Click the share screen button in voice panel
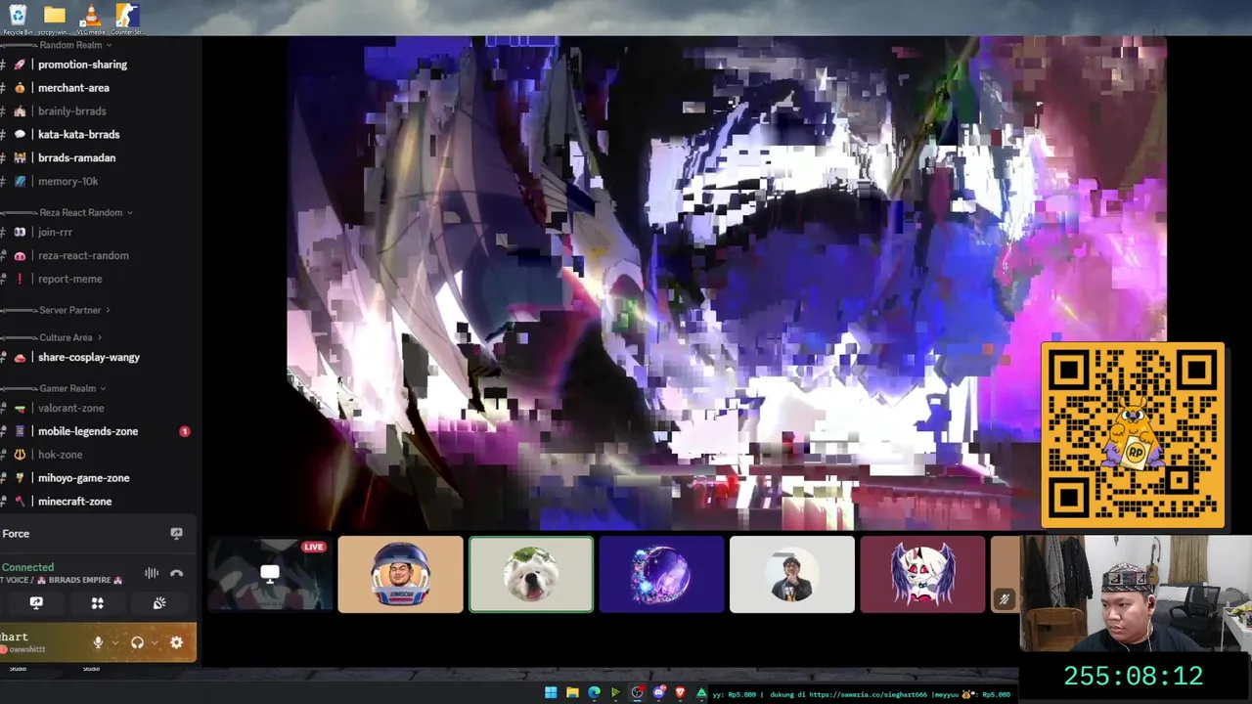Image resolution: width=1252 pixels, height=704 pixels. pos(36,603)
